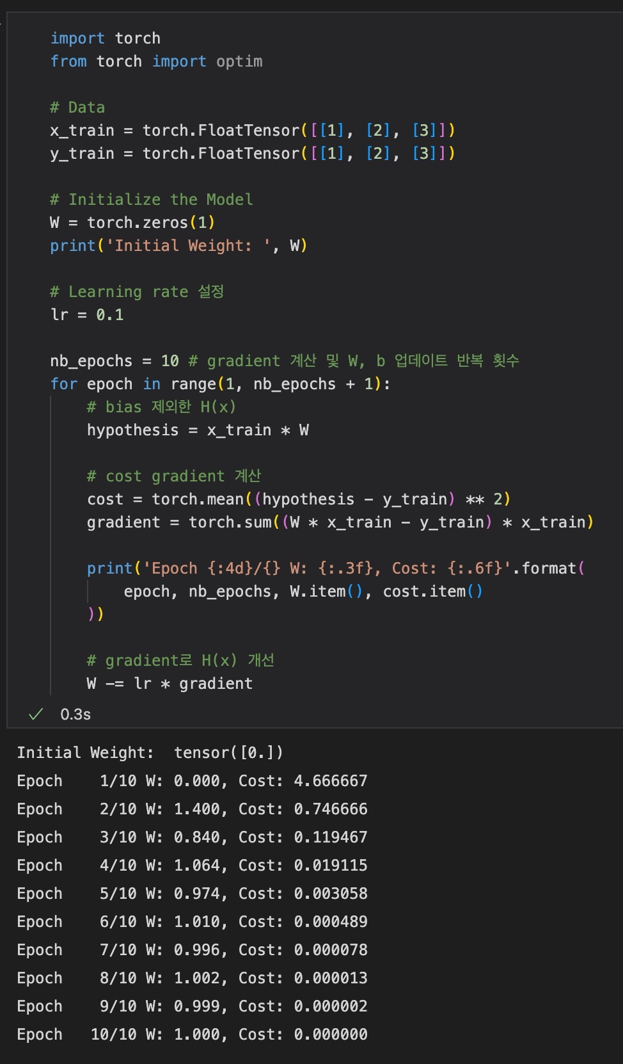
Task: Click the Epoch 8/10 output line
Action: pos(192,978)
